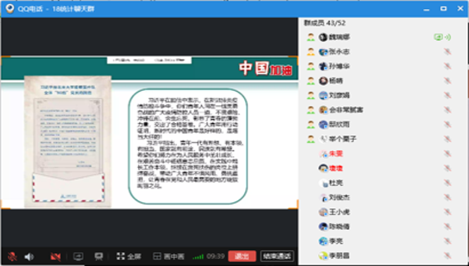Turn on the camera with the crossed video icon
469x266 pixels.
coord(55,256)
